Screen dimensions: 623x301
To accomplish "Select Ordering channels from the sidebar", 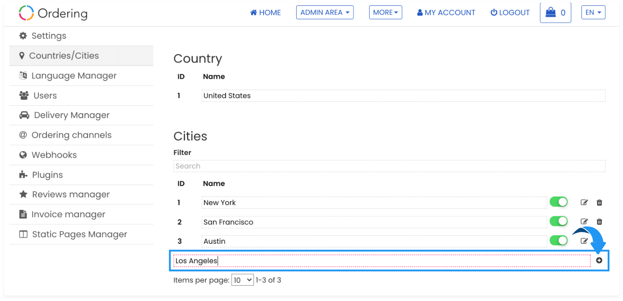I will (81, 135).
